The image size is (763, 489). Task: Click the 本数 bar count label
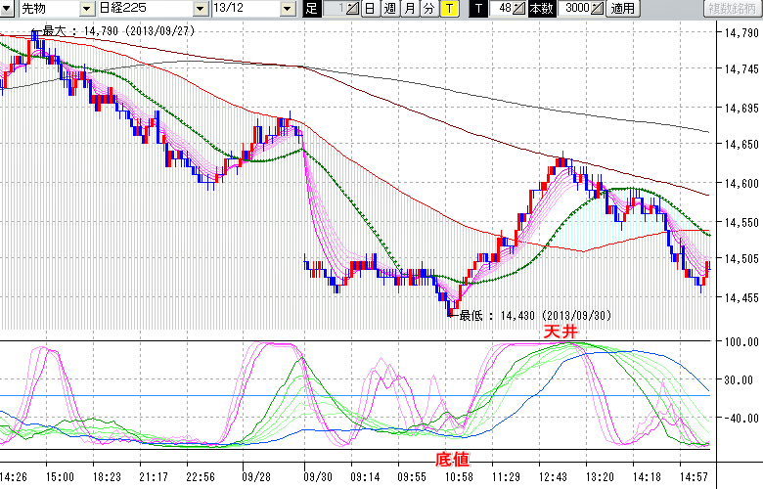(x=540, y=9)
